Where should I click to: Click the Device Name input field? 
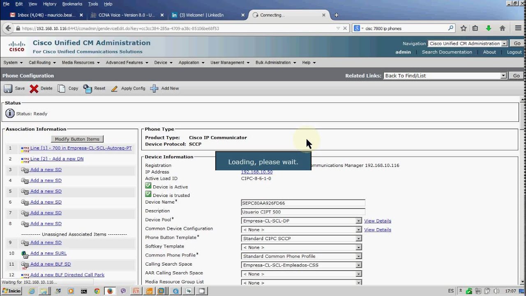303,203
